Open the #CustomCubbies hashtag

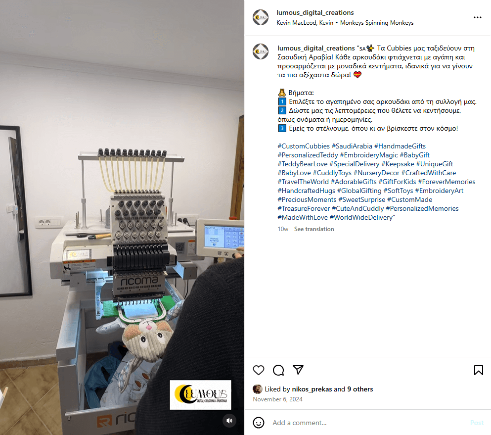point(304,146)
